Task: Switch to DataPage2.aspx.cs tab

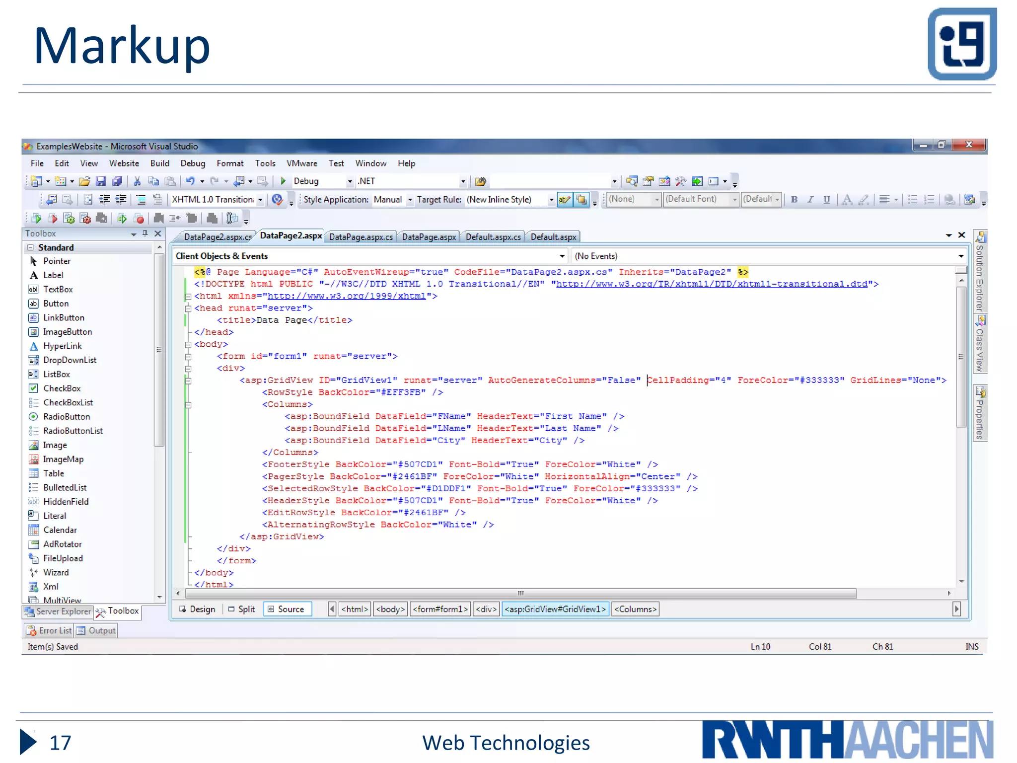Action: [217, 237]
